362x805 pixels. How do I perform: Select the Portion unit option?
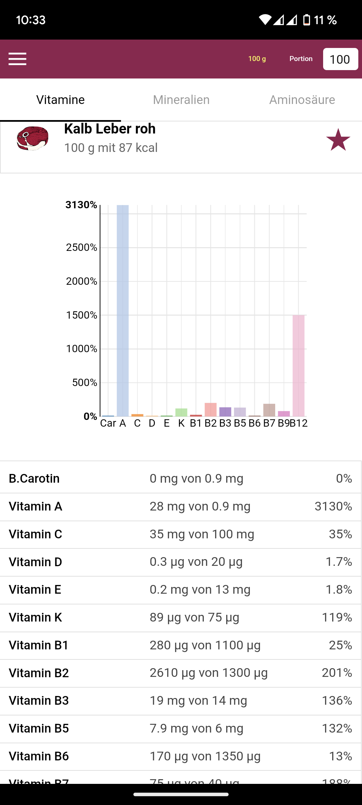click(301, 59)
